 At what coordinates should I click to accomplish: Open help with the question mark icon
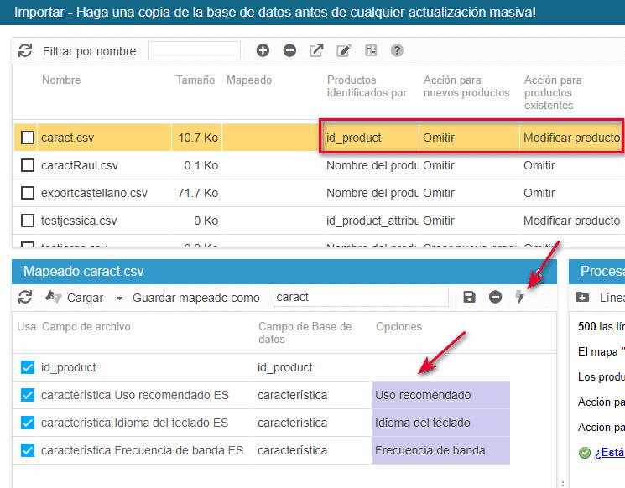(x=397, y=51)
